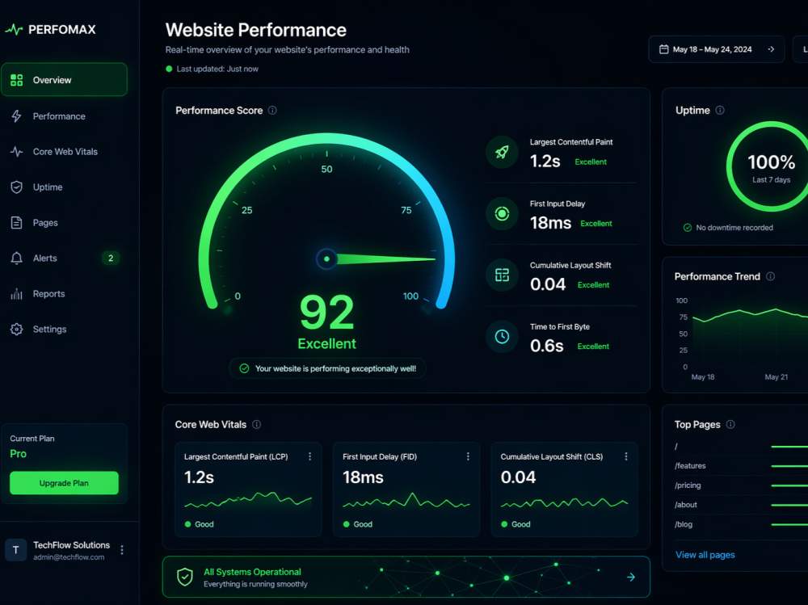Open info icon beside Performance Trend
The image size is (808, 605).
click(770, 276)
